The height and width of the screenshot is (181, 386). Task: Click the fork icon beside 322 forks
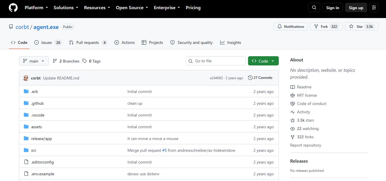point(293,137)
